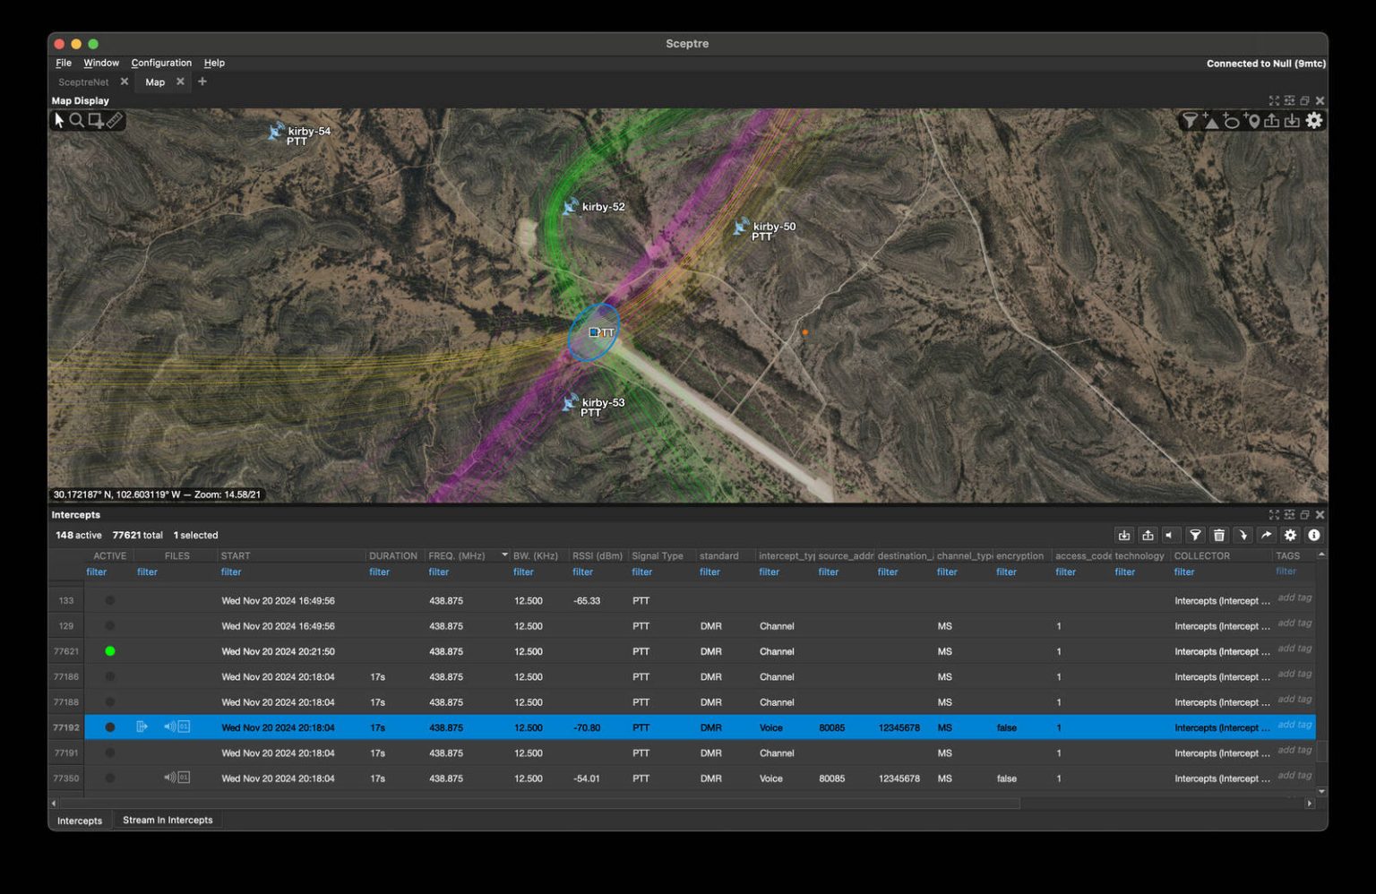Click the speaker icon in the Intercepts toolbar
Screen dimensions: 1376x894
click(1170, 535)
